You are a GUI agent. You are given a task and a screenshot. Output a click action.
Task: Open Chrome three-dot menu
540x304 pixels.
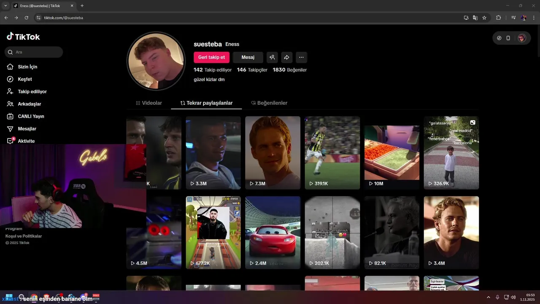534,18
